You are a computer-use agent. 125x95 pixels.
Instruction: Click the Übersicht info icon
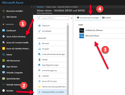click(x=39, y=26)
